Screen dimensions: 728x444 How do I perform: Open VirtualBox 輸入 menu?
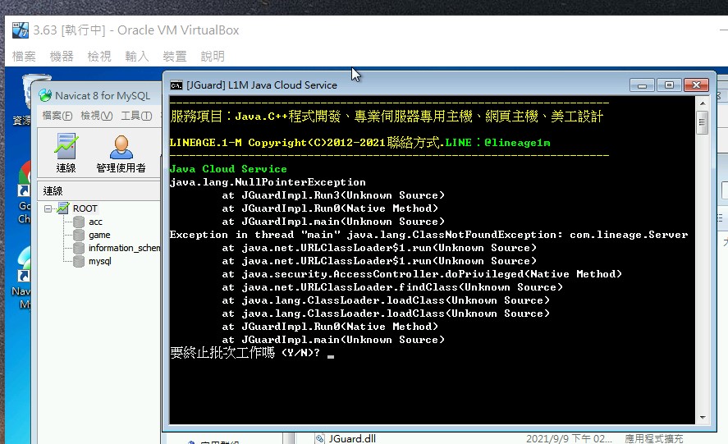click(x=137, y=56)
